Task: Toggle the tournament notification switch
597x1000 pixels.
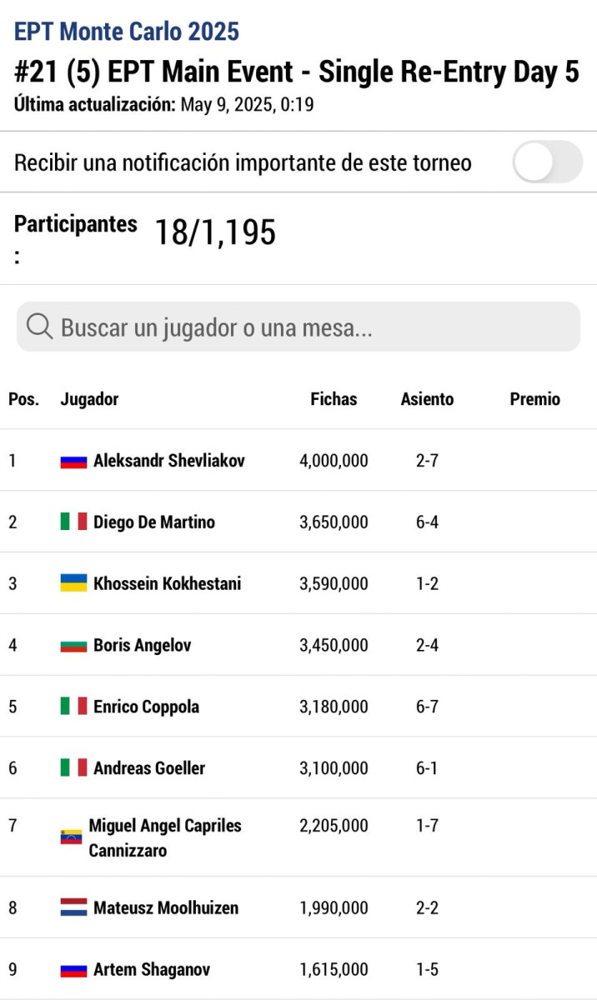Action: point(547,162)
